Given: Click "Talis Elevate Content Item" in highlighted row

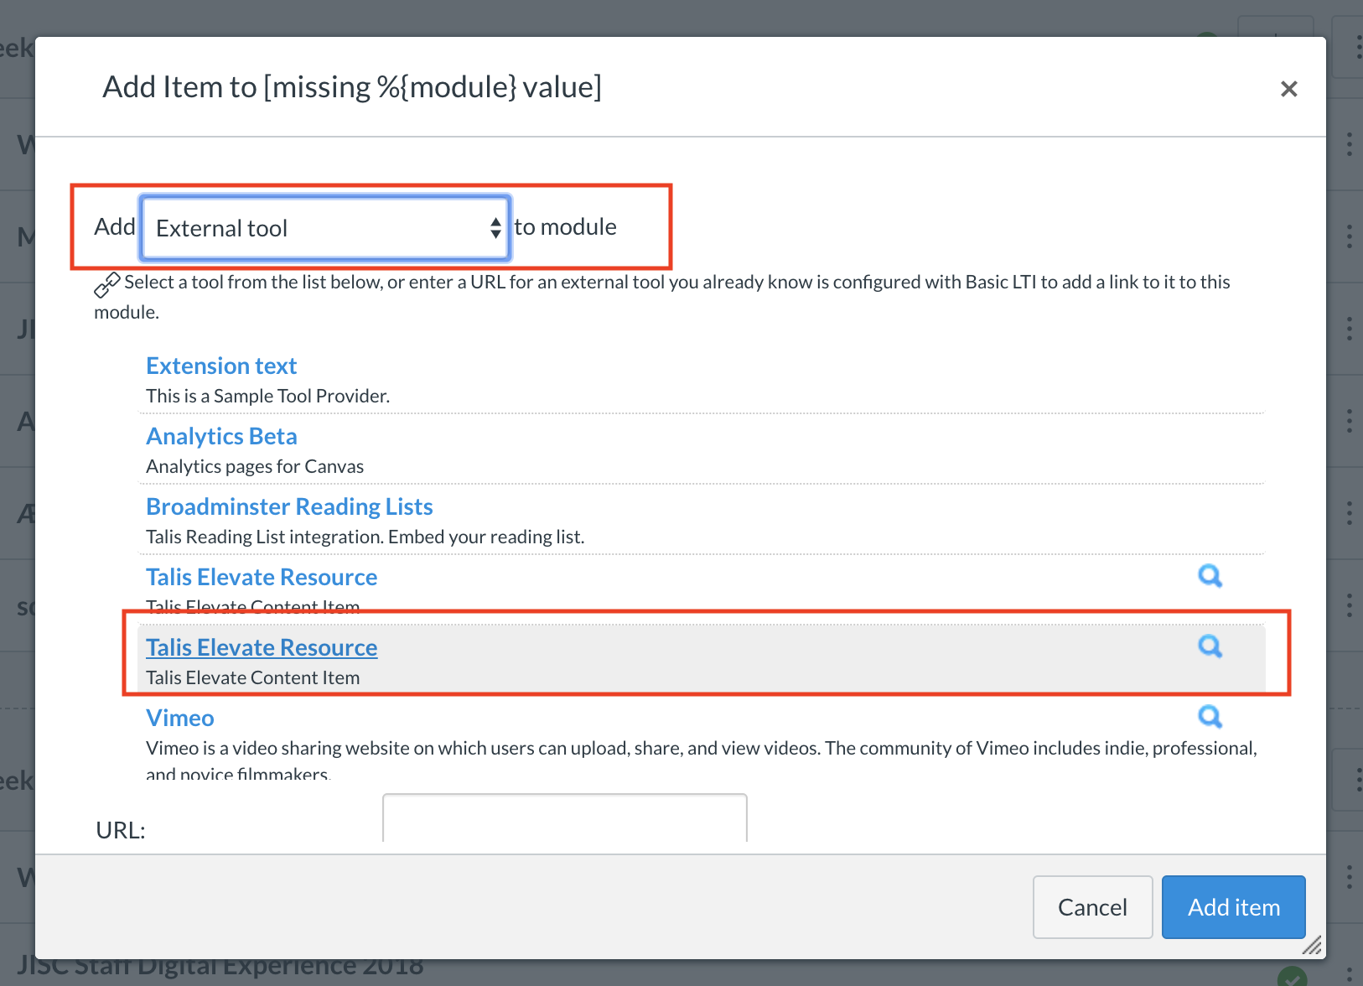Looking at the screenshot, I should pyautogui.click(x=253, y=677).
